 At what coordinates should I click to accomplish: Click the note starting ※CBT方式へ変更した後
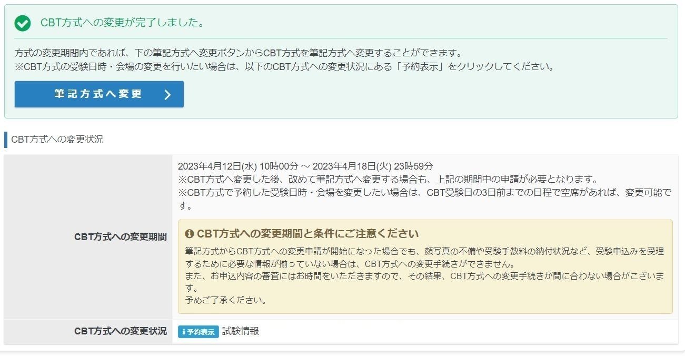click(388, 180)
